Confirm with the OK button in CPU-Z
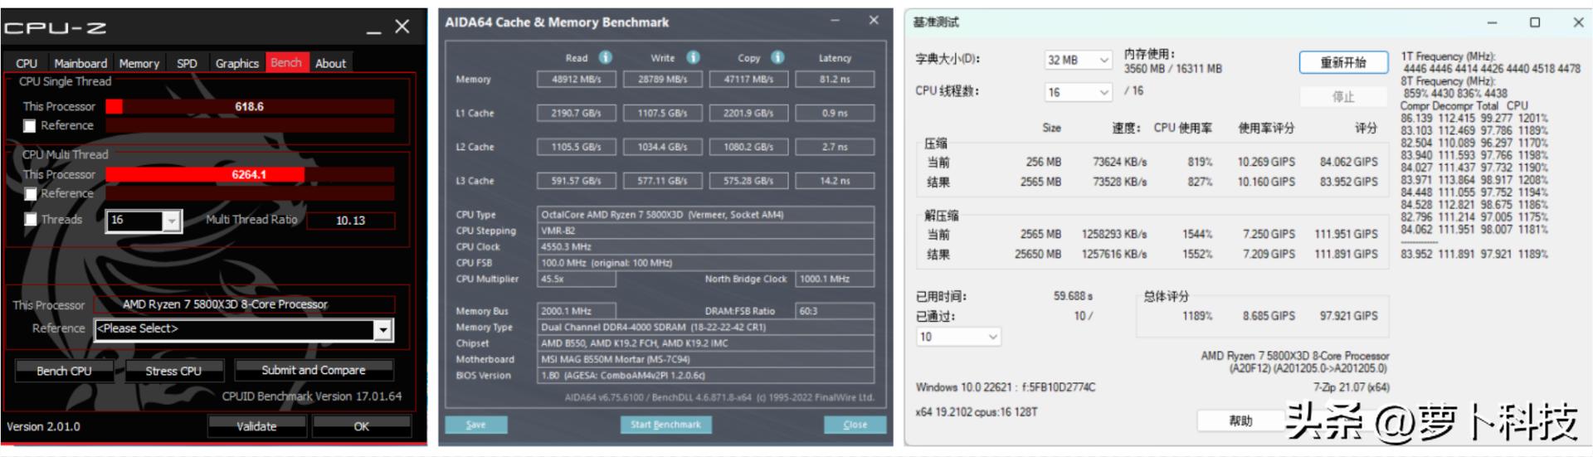 (x=362, y=426)
